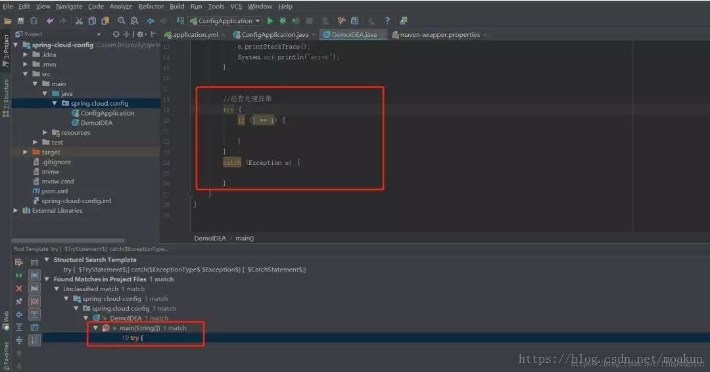Switch to ConfigApplication.java tab

[x=274, y=34]
